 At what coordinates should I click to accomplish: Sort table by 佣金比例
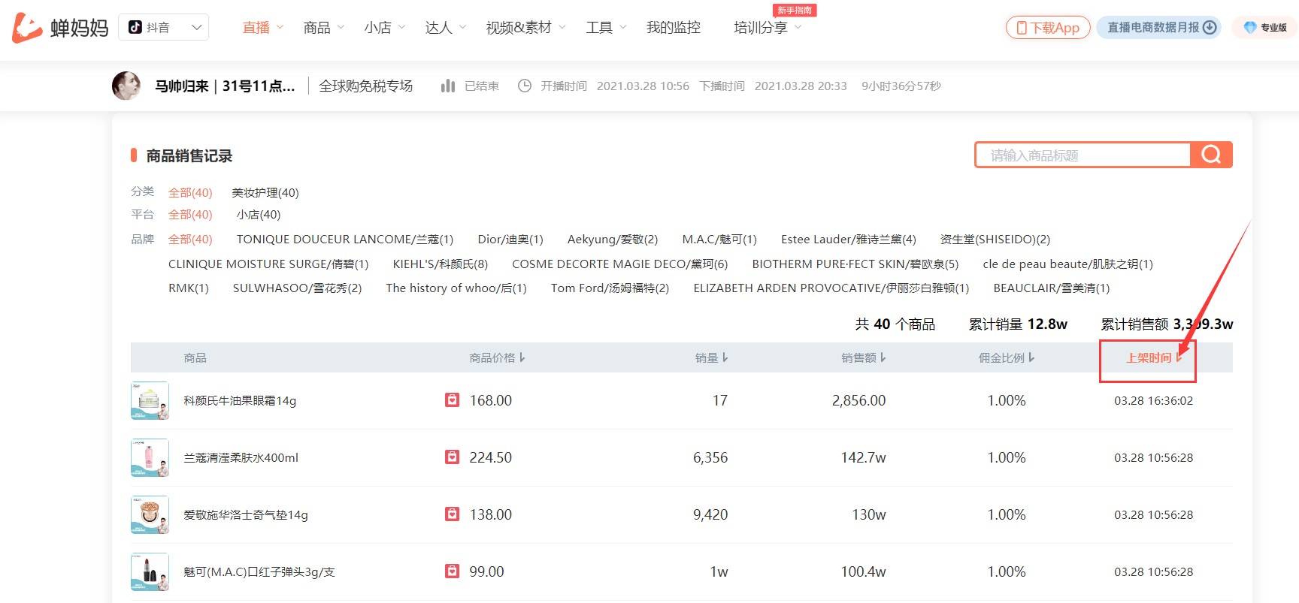1007,358
